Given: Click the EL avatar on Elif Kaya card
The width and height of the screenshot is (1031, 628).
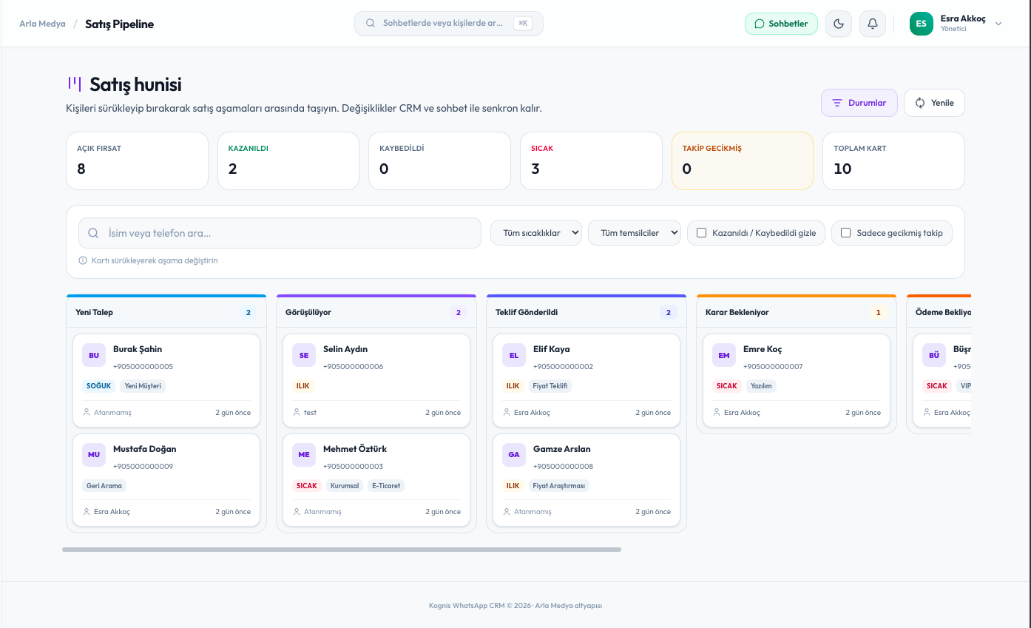Looking at the screenshot, I should [x=514, y=355].
